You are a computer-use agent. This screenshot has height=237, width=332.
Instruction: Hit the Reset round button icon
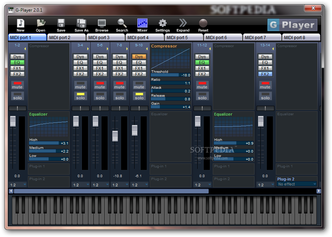point(203,23)
